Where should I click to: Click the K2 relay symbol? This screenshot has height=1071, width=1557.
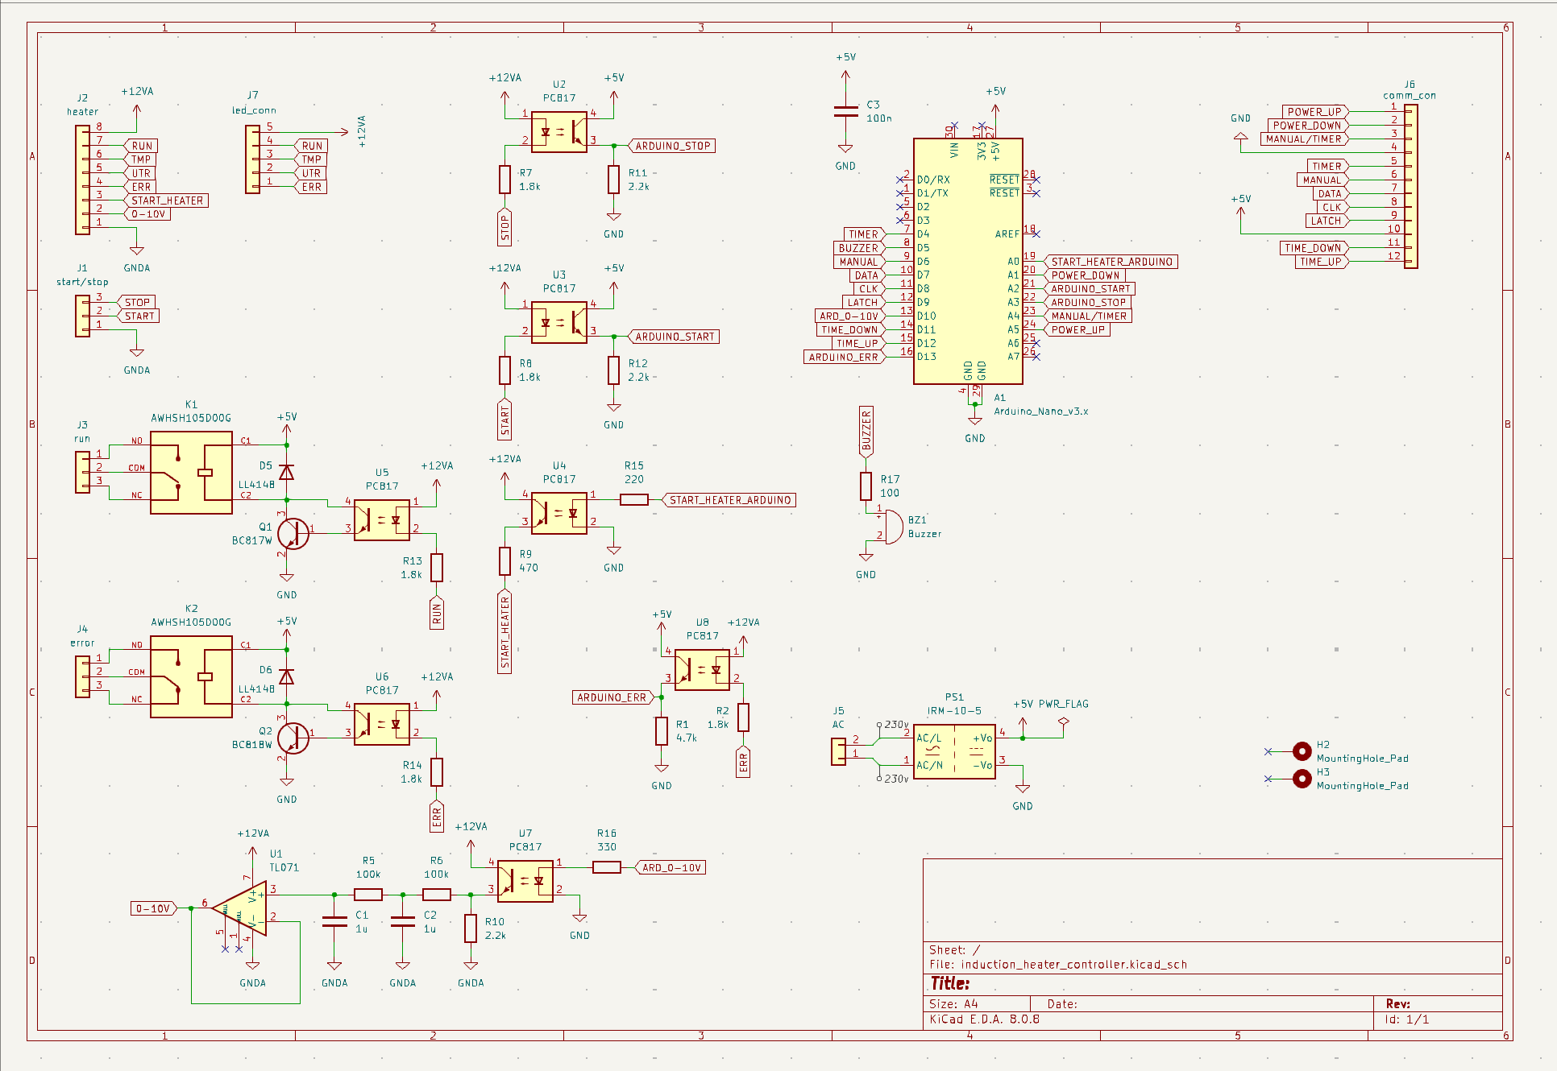point(191,677)
